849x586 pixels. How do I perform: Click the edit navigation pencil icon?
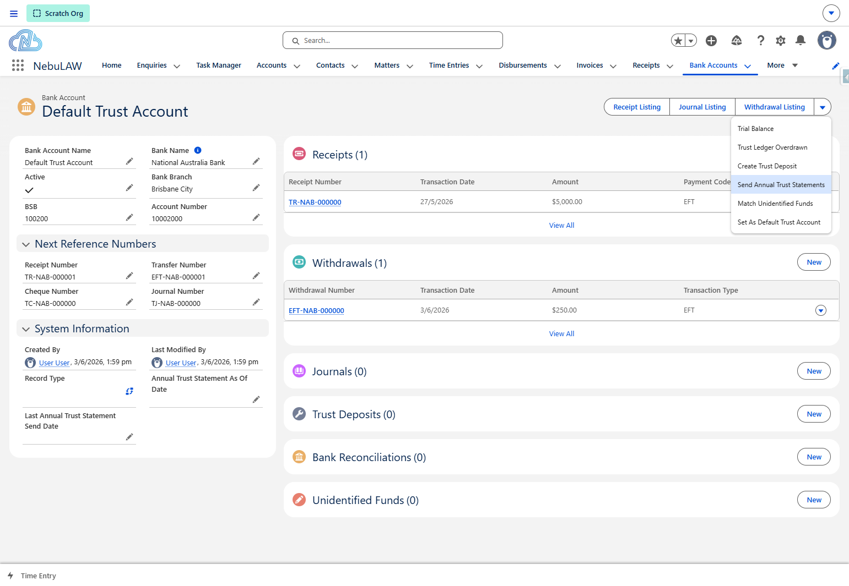pos(836,66)
